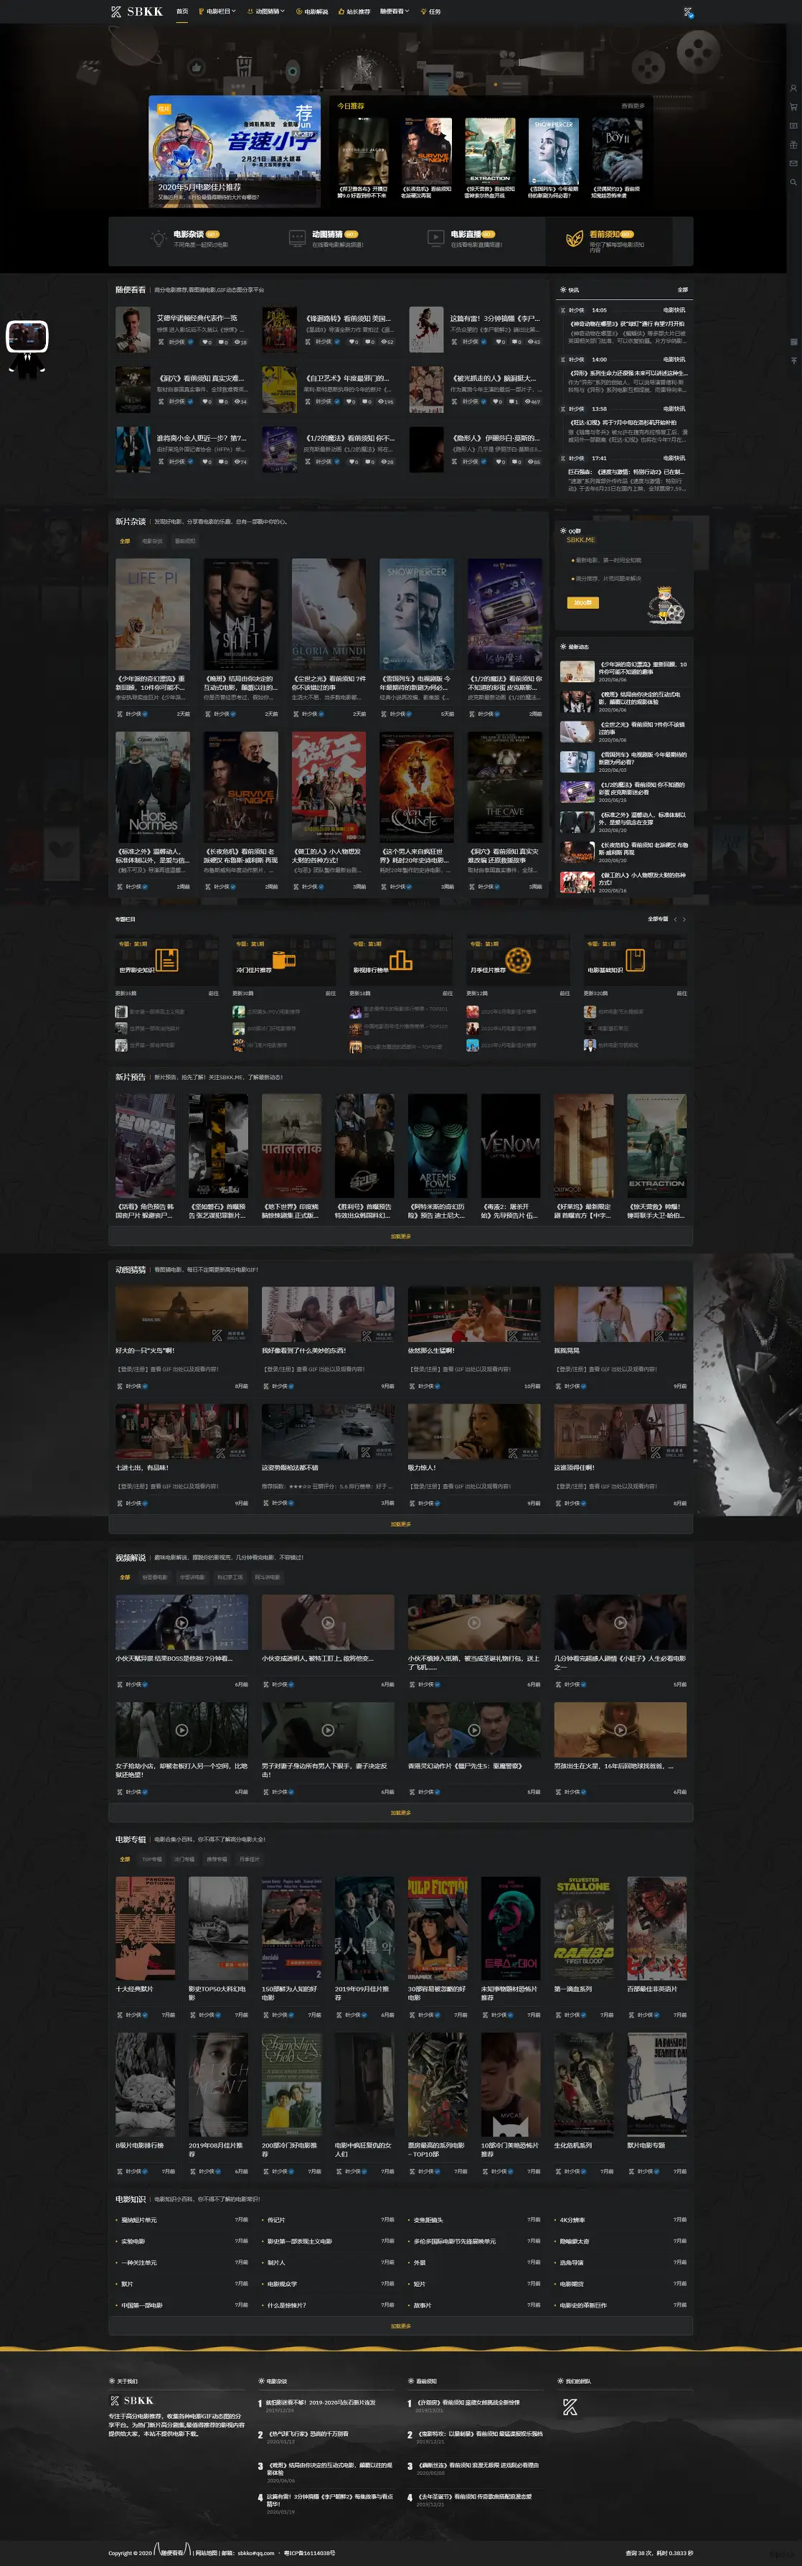Click 全部 link in 快讯 panel
The height and width of the screenshot is (2566, 802).
tap(683, 290)
